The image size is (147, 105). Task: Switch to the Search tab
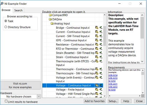pos(18,10)
